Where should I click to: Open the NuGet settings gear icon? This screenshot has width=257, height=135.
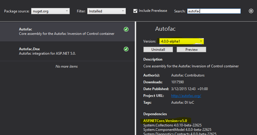pos(251,11)
